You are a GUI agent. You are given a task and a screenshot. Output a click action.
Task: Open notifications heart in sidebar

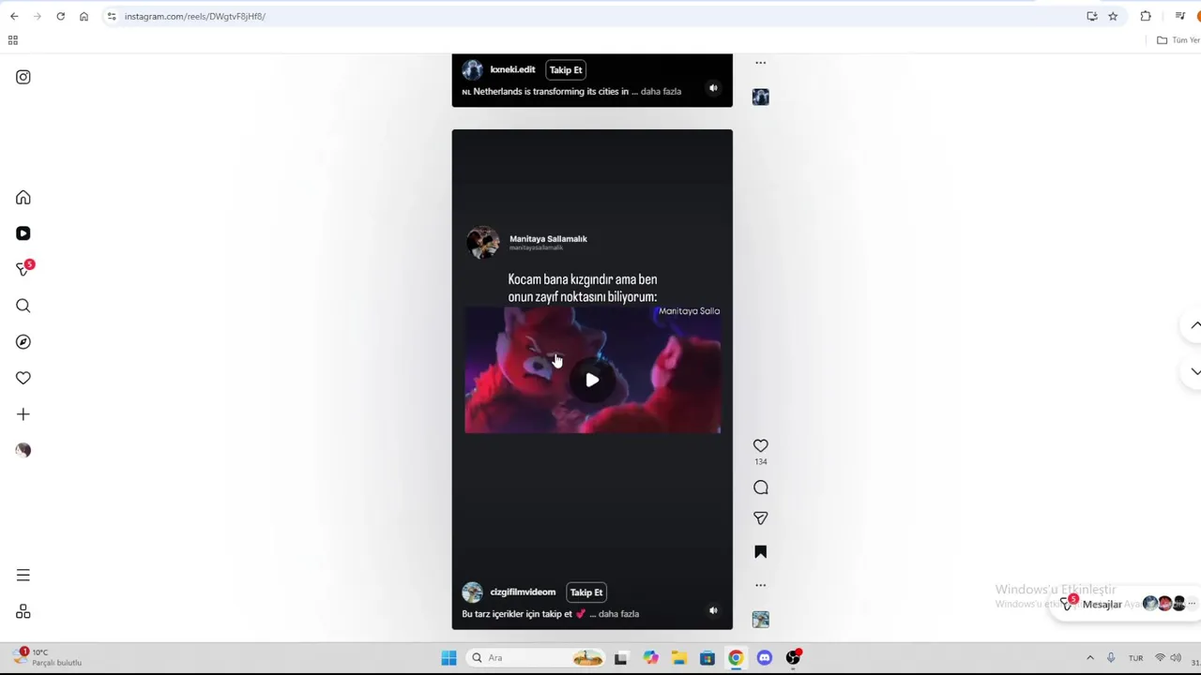click(23, 378)
